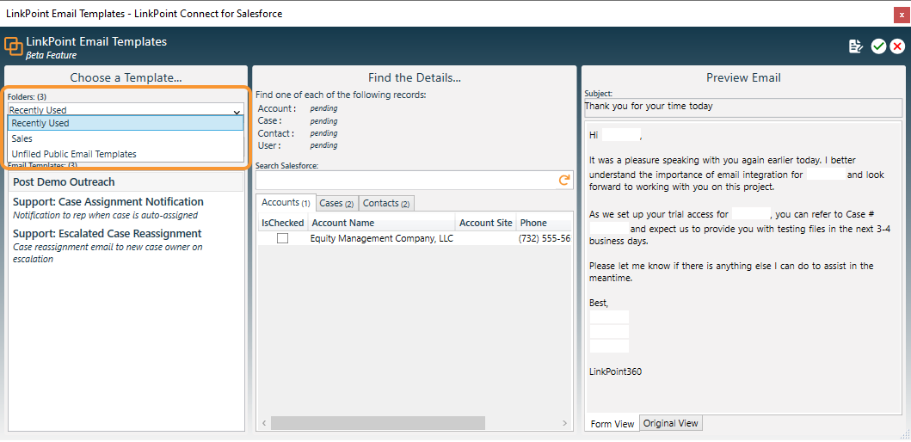Close the window with title bar X
Screen dimensions: 911x442
901,14
